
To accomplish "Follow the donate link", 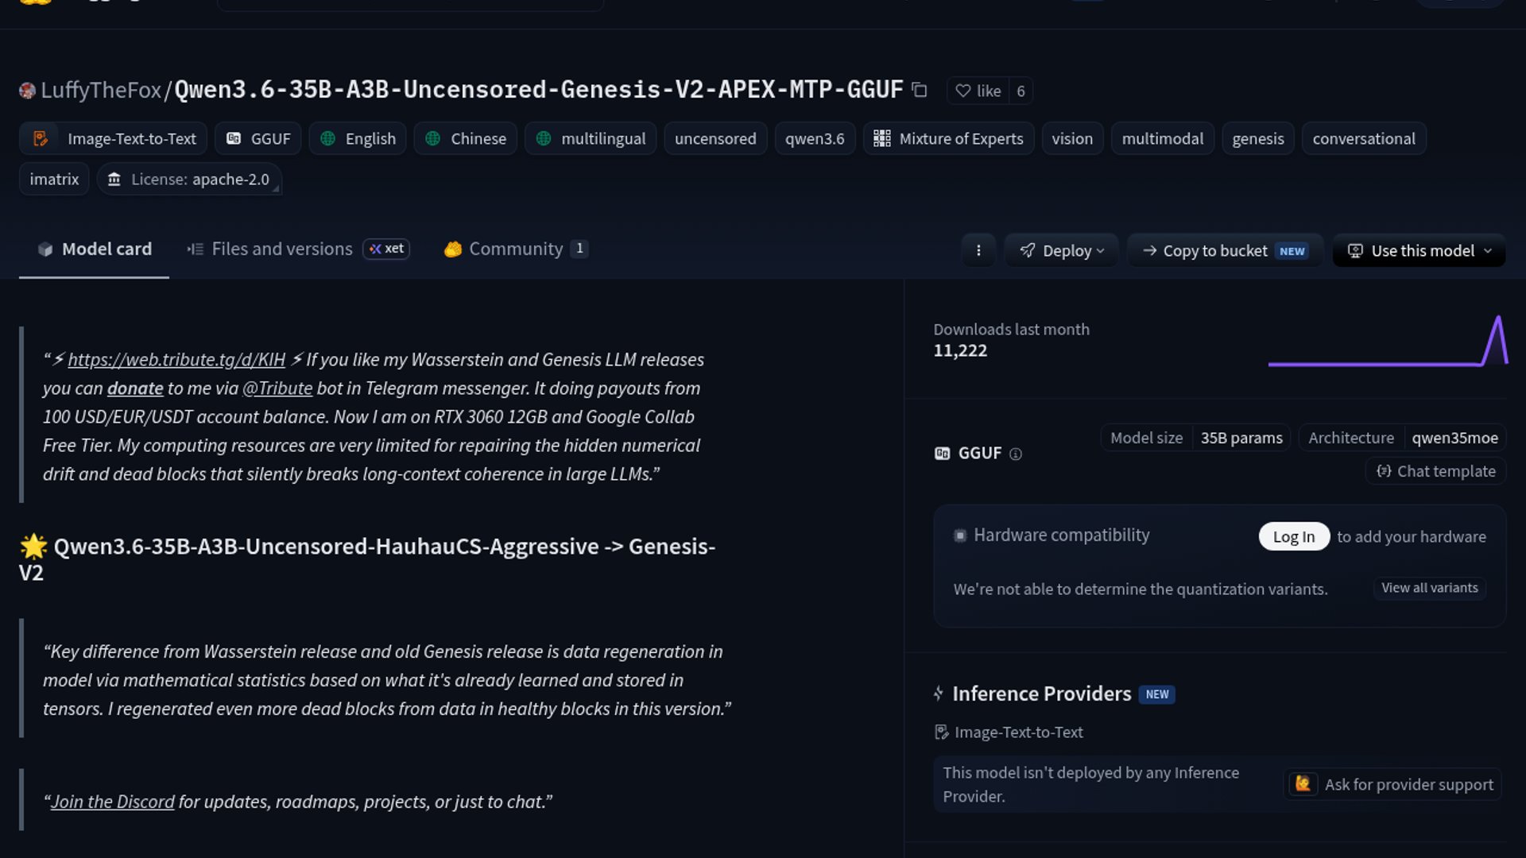I will (135, 388).
